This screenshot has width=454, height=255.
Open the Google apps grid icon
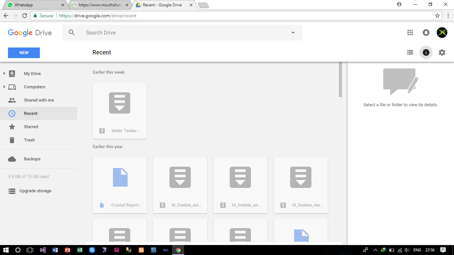point(410,33)
